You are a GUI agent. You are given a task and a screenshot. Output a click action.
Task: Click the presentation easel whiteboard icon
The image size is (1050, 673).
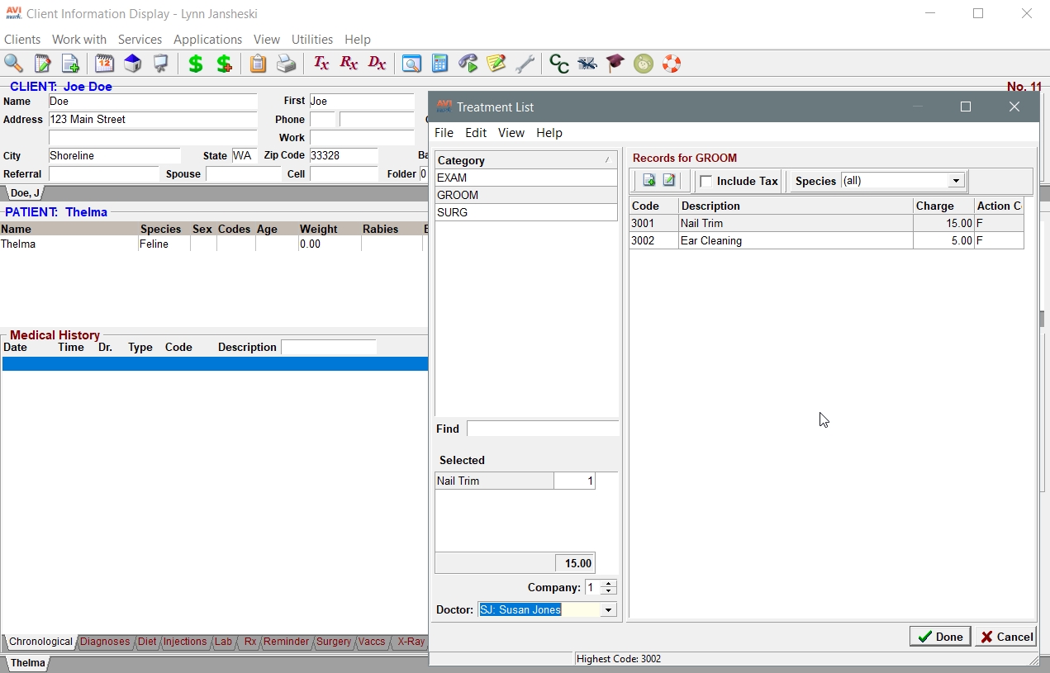pyautogui.click(x=161, y=64)
